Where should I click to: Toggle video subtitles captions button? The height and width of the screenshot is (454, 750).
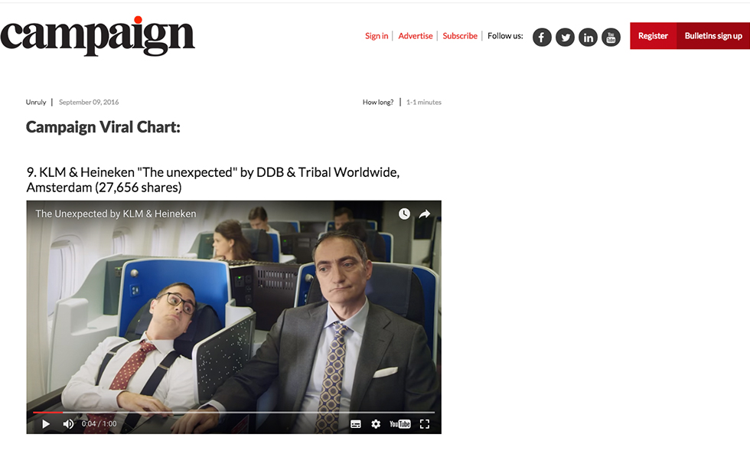pyautogui.click(x=355, y=424)
